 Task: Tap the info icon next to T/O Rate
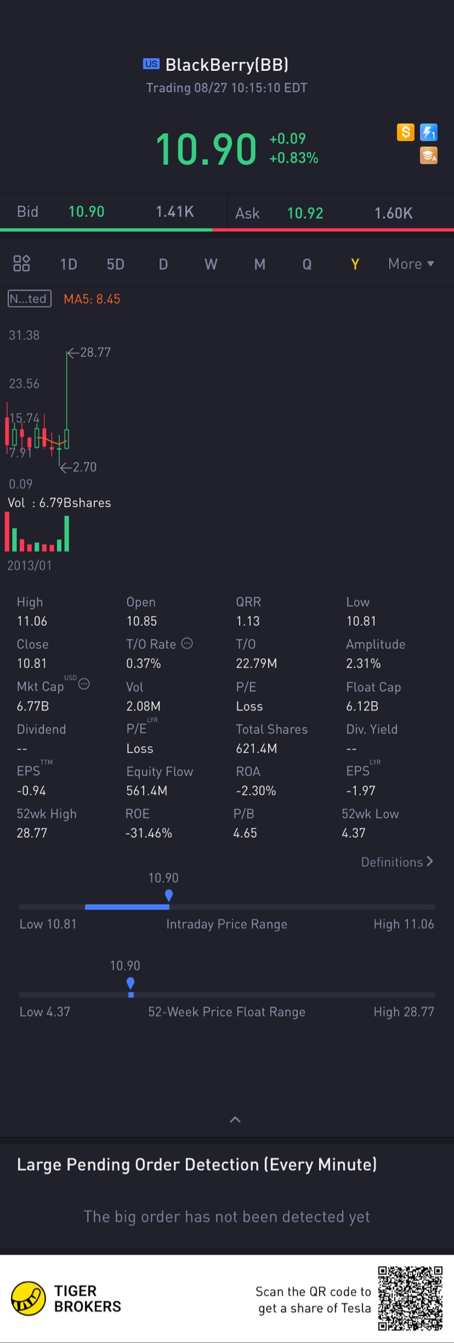[187, 643]
